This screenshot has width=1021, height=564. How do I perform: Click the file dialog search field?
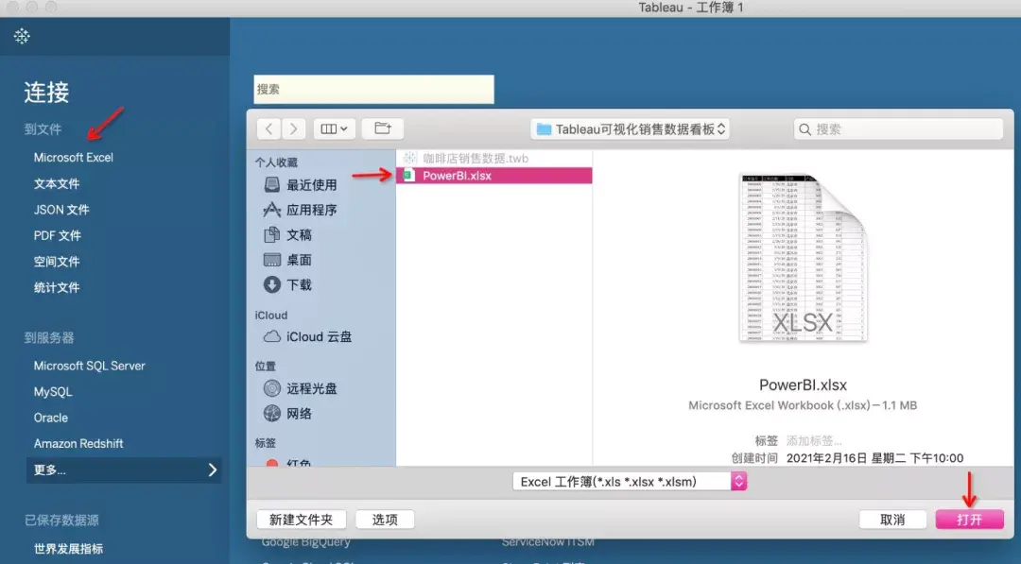point(898,128)
